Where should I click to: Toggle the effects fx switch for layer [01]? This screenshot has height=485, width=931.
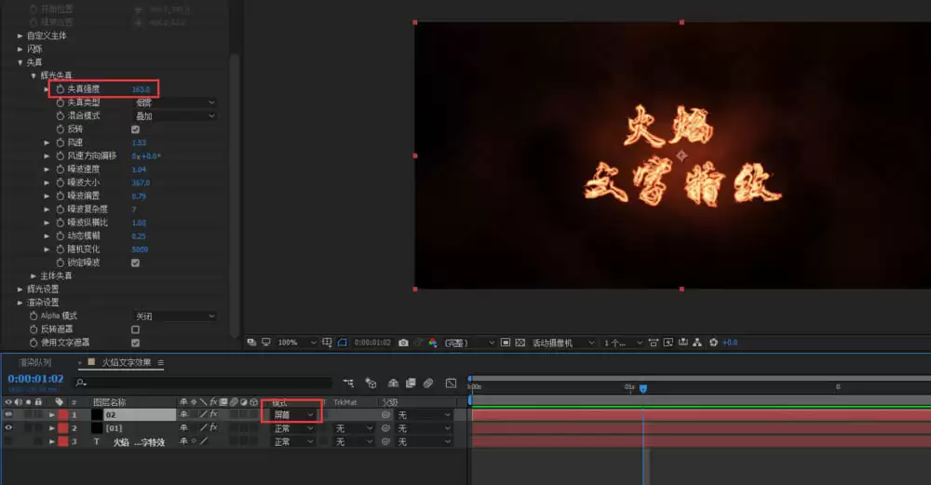point(214,427)
